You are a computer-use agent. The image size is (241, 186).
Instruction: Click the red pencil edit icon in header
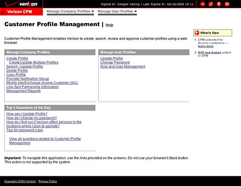click(x=211, y=4)
